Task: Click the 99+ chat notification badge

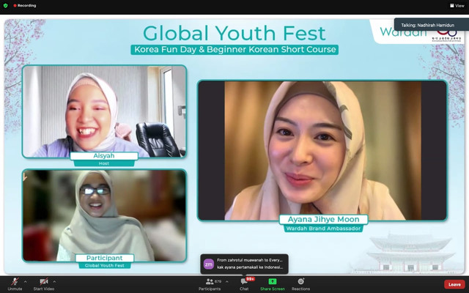Action: pos(250,279)
